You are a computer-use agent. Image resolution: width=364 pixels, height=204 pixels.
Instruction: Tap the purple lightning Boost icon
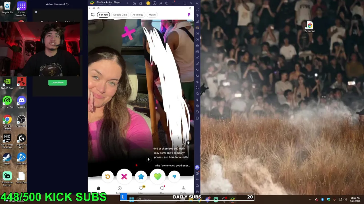(x=189, y=15)
